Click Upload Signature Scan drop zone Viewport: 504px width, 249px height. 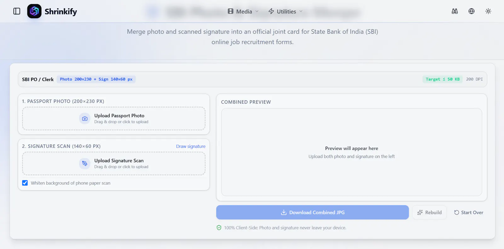pos(114,164)
